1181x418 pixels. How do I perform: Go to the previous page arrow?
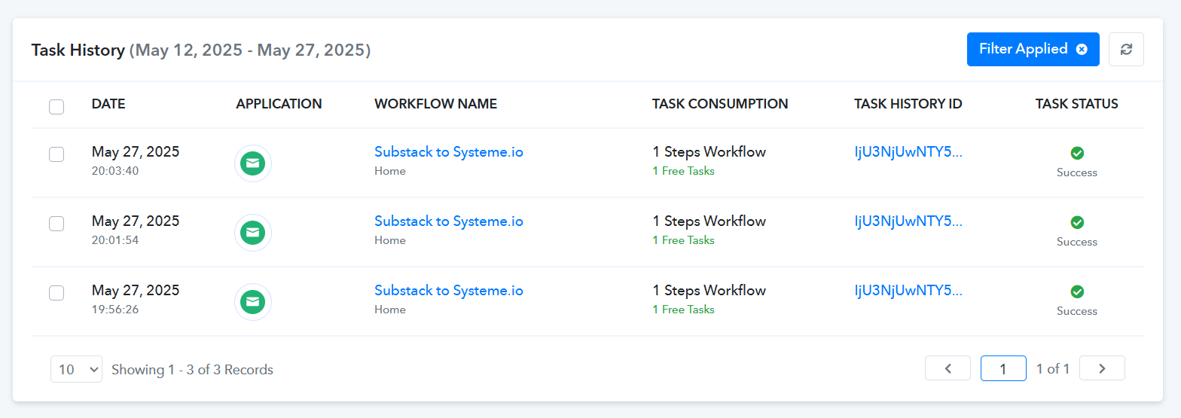948,368
